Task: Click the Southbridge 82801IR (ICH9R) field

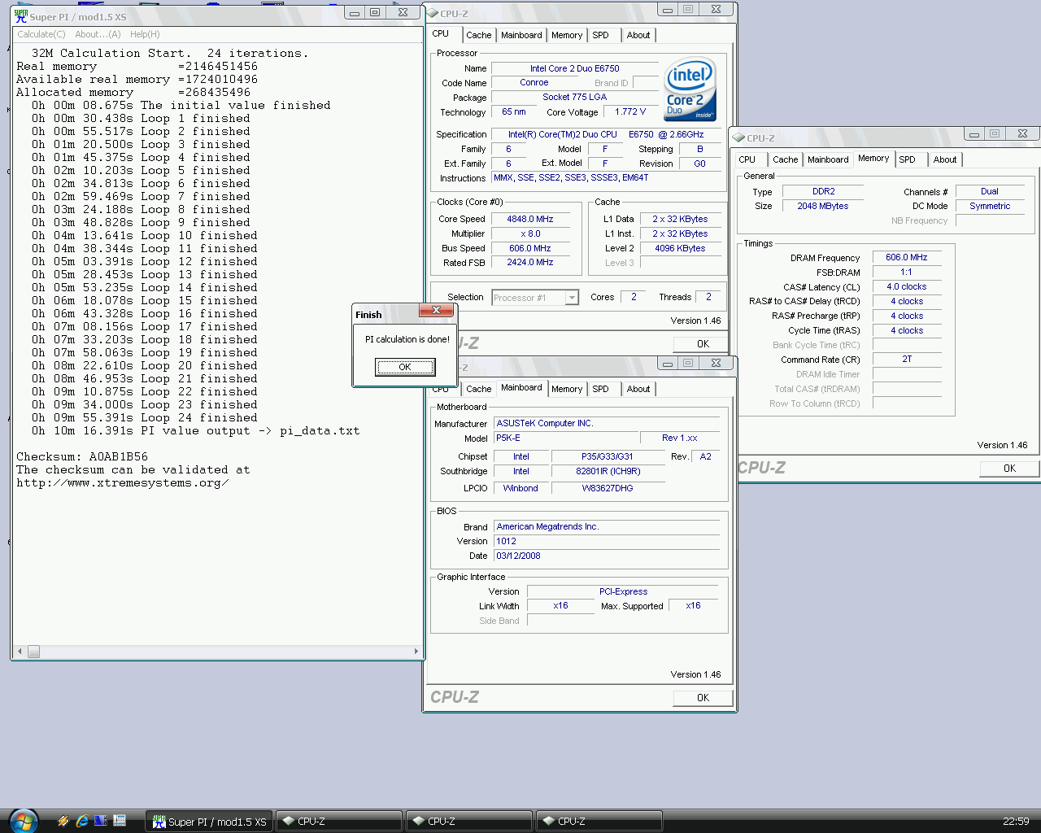Action: click(608, 471)
